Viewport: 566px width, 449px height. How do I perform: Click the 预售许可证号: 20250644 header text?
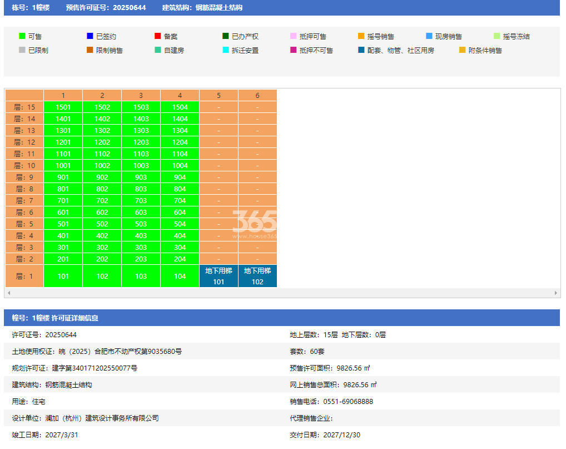pos(106,8)
